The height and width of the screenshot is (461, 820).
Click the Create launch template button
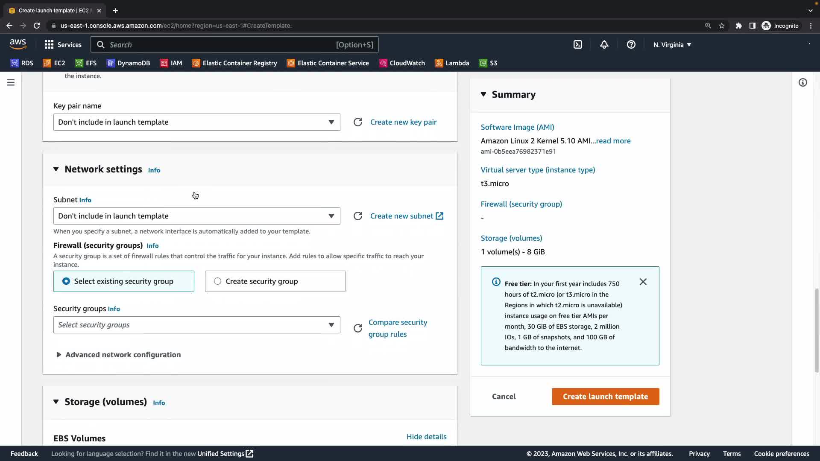pyautogui.click(x=605, y=397)
